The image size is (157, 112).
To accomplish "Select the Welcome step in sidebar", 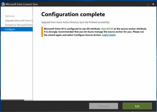I will pyautogui.click(x=10, y=16).
